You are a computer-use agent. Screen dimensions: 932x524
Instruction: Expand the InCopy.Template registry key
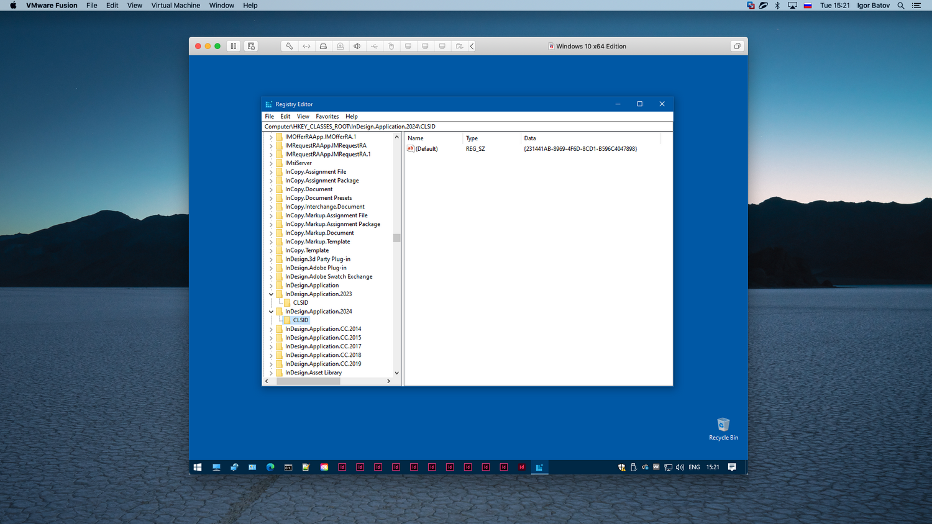click(271, 251)
